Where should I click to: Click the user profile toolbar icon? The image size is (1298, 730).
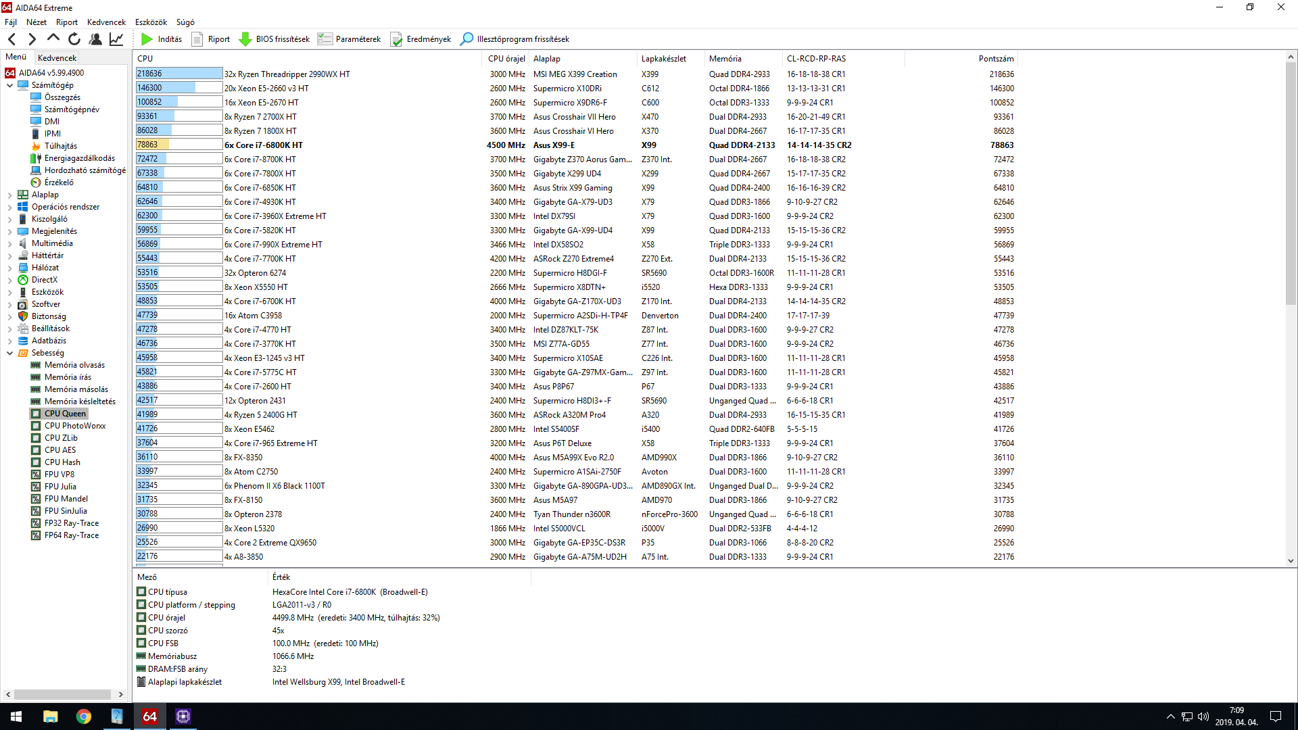tap(95, 39)
